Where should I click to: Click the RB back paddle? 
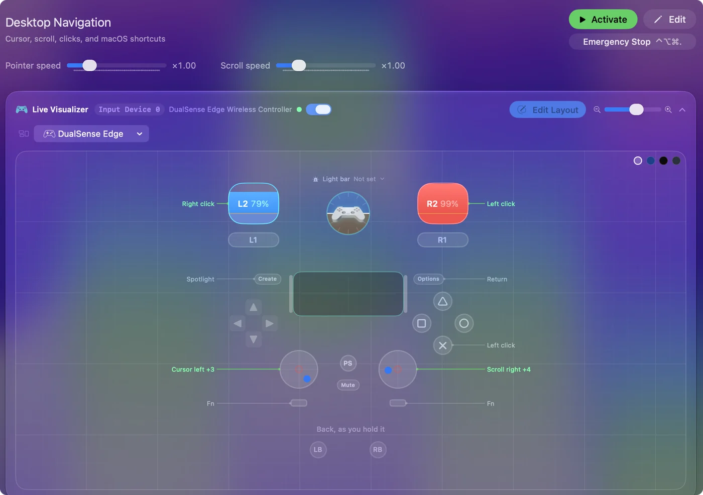click(x=378, y=449)
